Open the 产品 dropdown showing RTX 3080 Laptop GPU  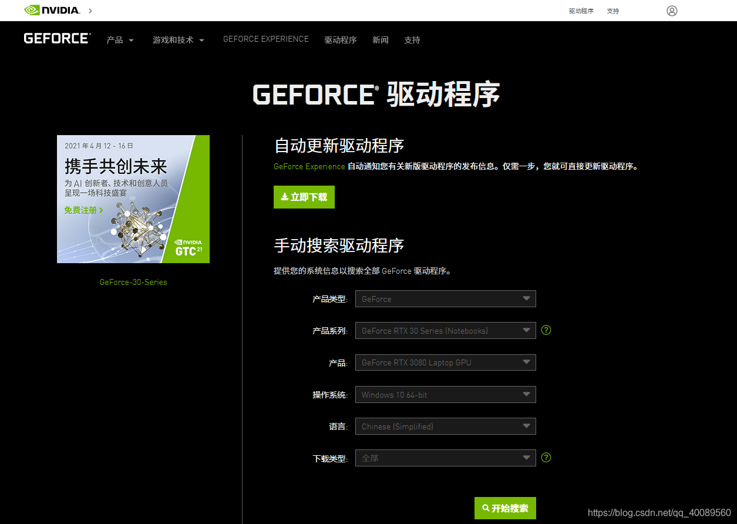point(446,362)
